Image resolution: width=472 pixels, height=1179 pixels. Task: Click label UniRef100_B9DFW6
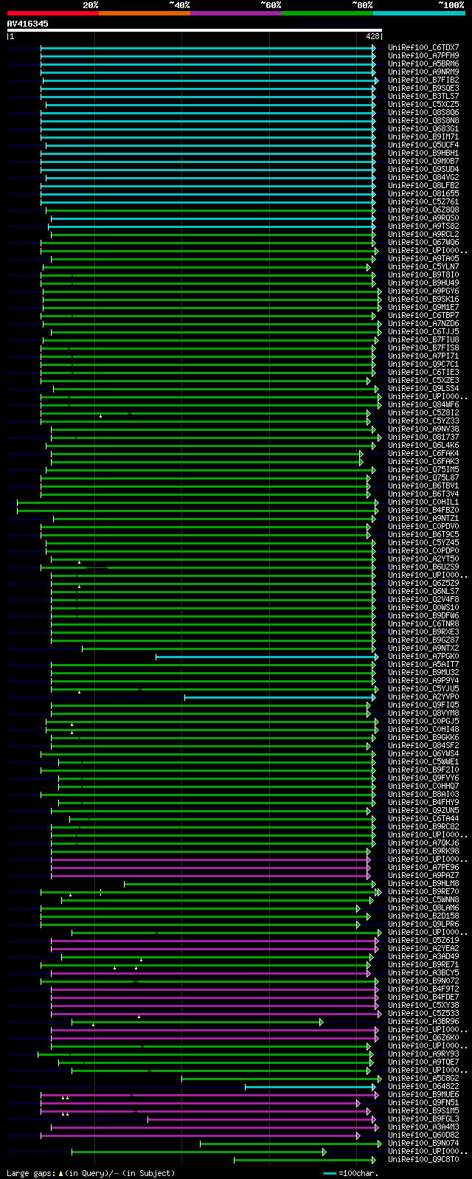(423, 616)
